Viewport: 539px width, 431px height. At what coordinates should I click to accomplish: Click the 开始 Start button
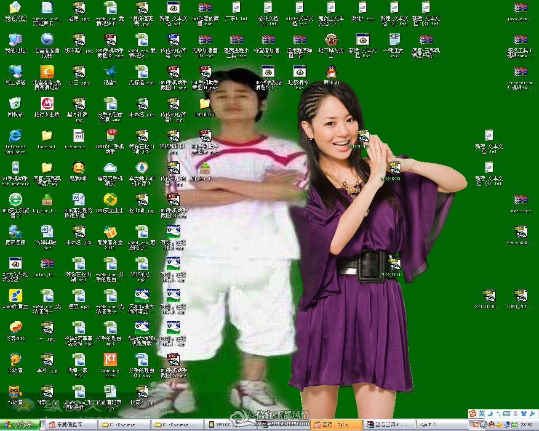point(20,425)
